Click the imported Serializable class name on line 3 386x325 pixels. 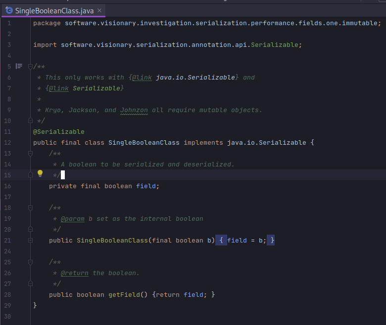(x=275, y=45)
